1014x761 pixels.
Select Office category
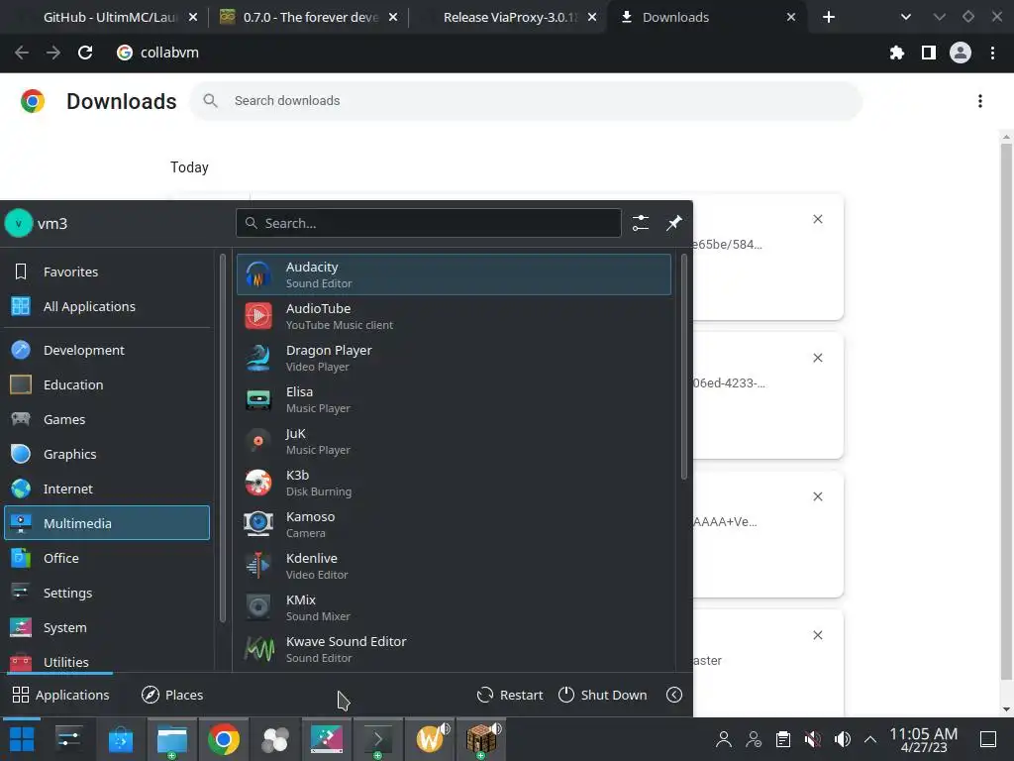pyautogui.click(x=107, y=558)
